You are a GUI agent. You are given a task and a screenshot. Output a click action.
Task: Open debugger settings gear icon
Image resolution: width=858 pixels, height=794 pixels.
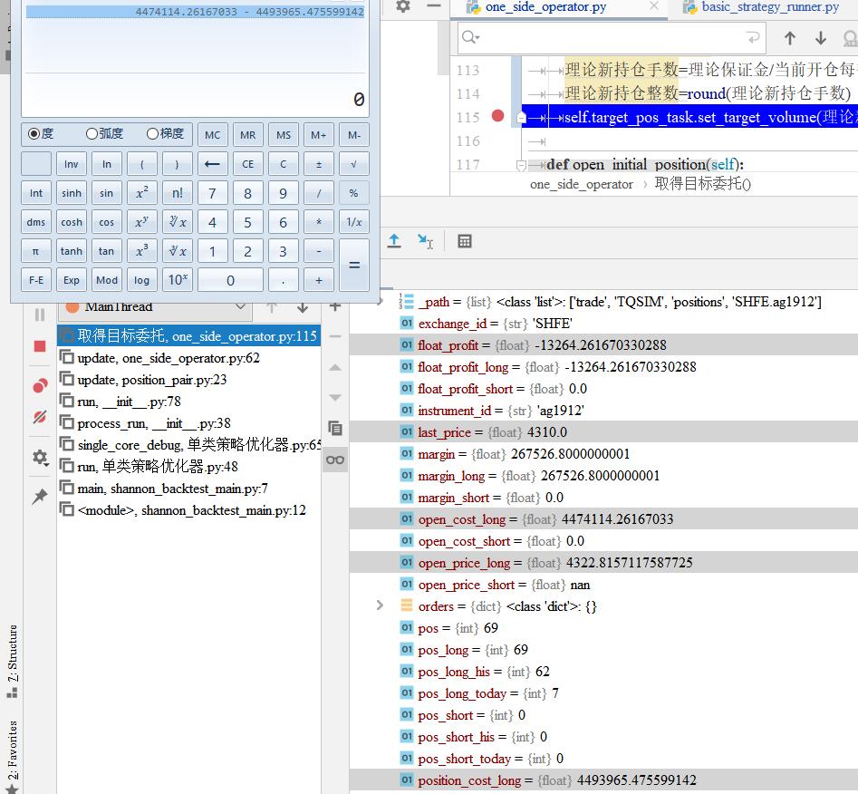coord(40,457)
